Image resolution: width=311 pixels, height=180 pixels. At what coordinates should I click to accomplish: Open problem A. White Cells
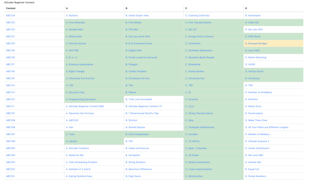pos(74,37)
